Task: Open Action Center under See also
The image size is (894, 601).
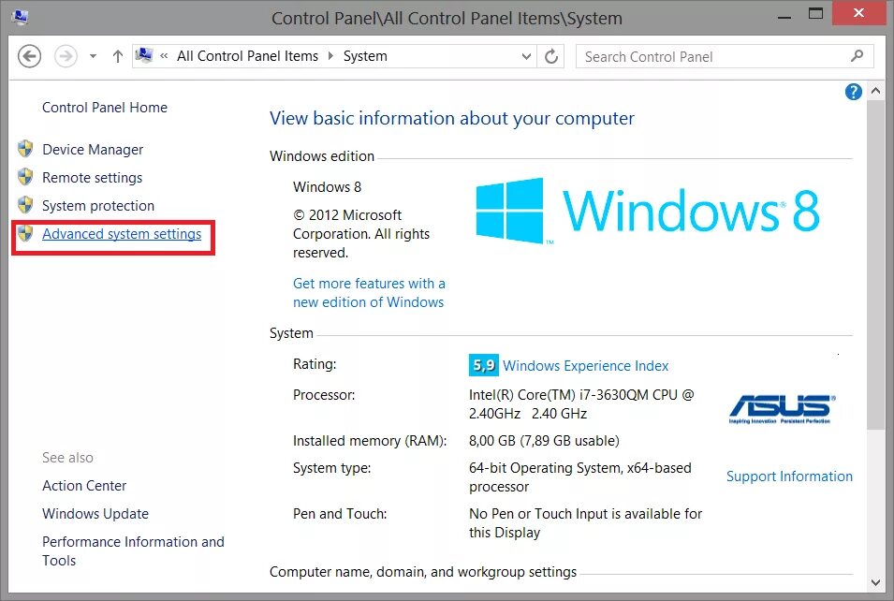Action: [84, 485]
